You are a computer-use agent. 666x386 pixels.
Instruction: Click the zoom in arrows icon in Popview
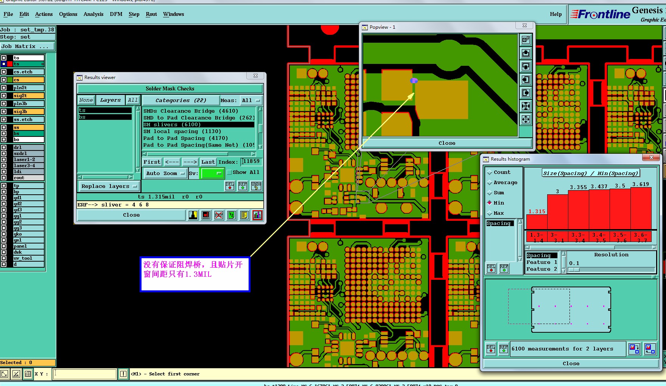point(526,106)
